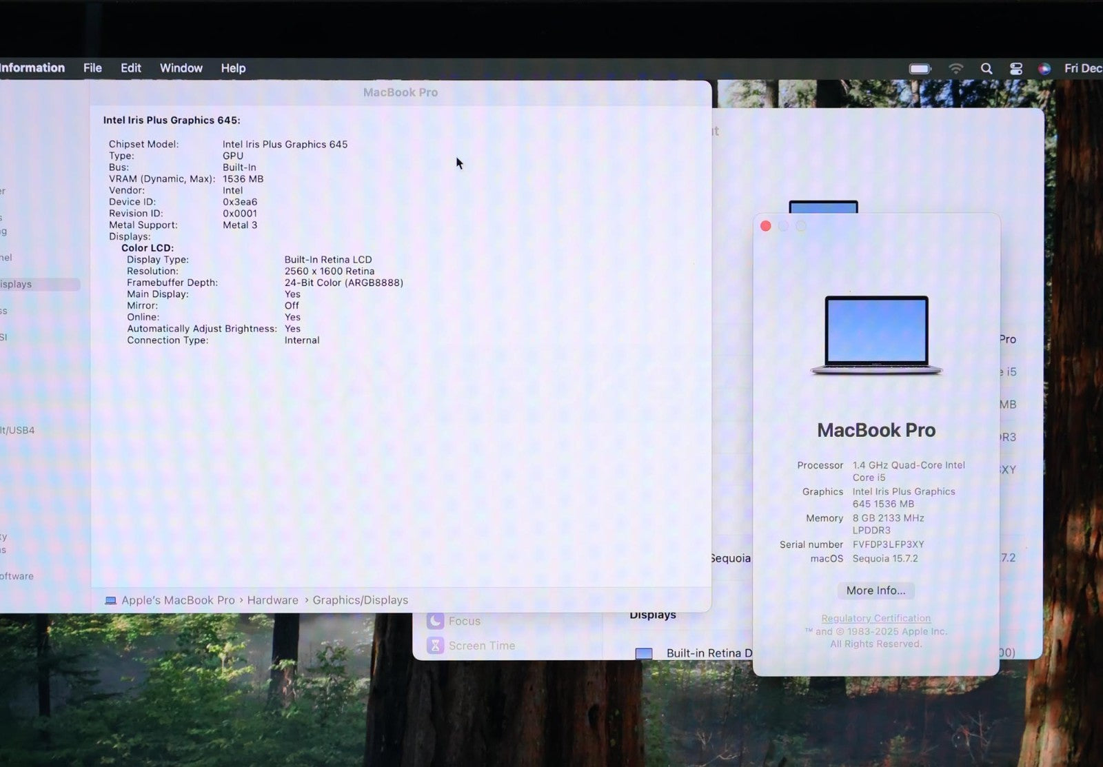Open the Help menu
Screen dimensions: 1103x767
point(233,68)
